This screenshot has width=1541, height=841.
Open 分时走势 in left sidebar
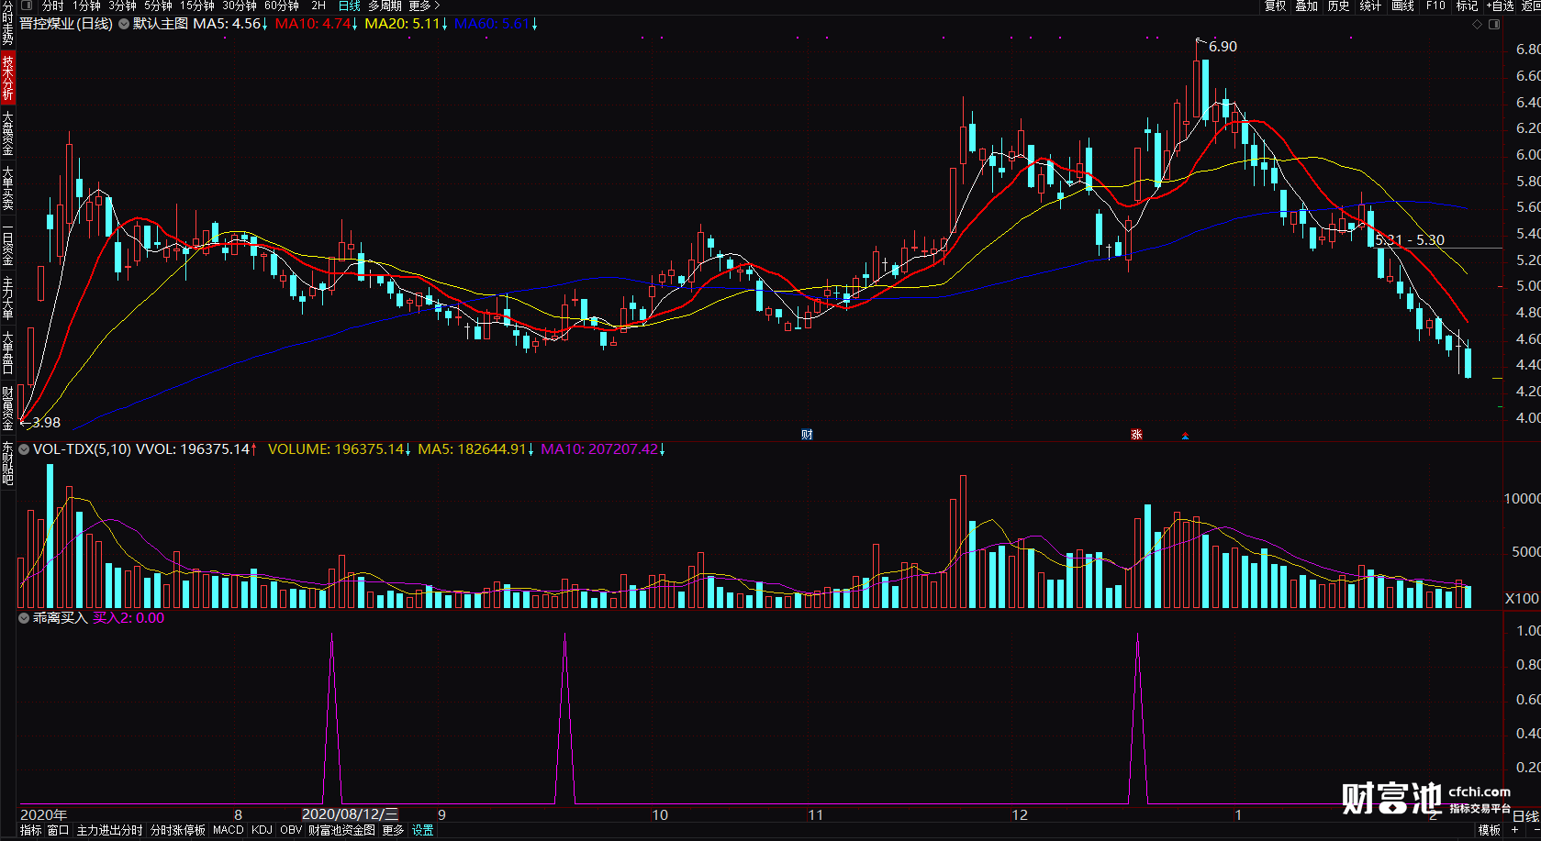pos(7,24)
